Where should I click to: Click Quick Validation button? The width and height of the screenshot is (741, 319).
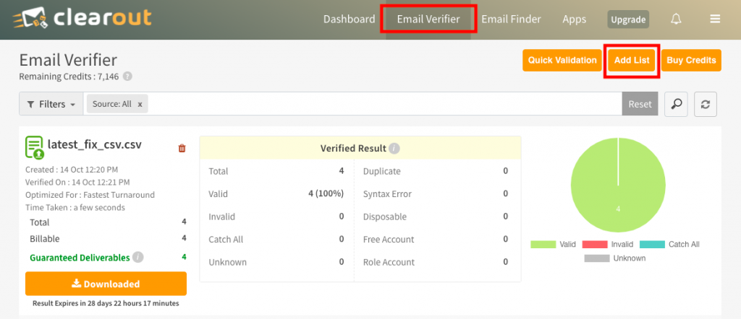click(x=562, y=61)
